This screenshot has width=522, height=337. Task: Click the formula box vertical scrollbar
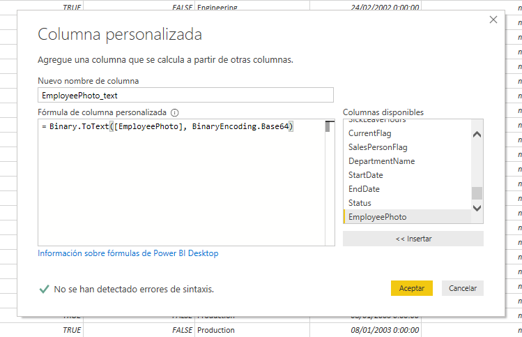327,127
